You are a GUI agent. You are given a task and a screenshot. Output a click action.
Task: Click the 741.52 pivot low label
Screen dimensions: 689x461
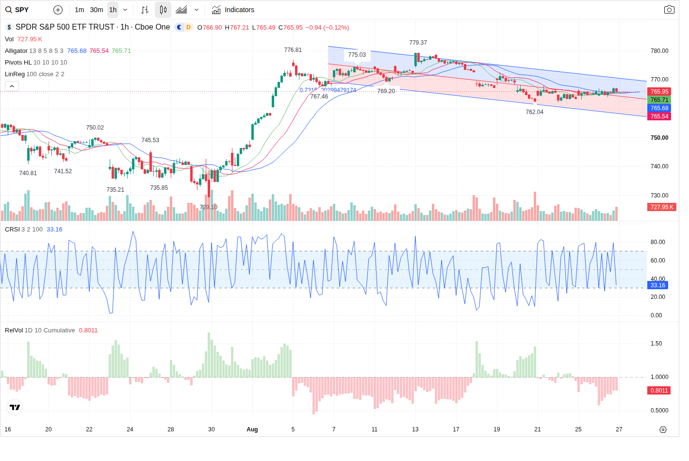(x=63, y=171)
